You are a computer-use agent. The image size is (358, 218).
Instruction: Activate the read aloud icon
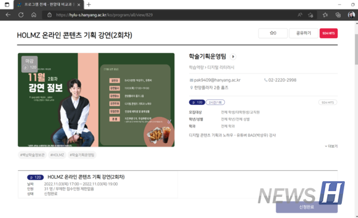coord(300,15)
